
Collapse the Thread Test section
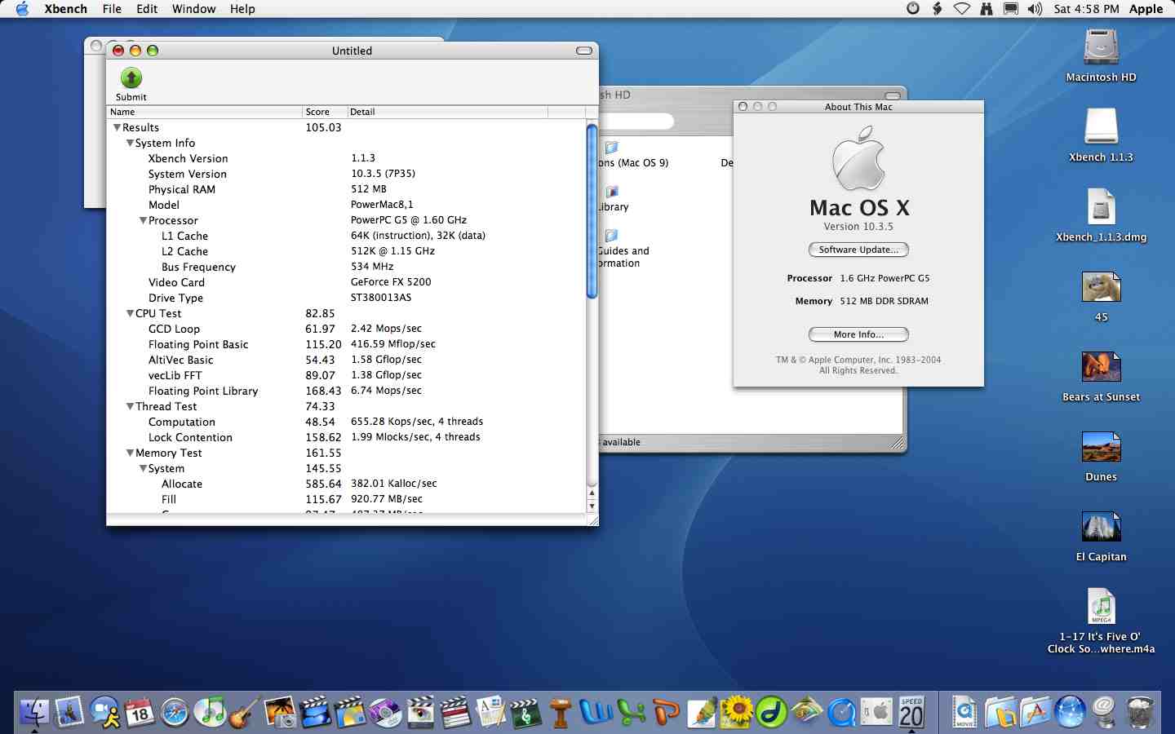pos(130,407)
